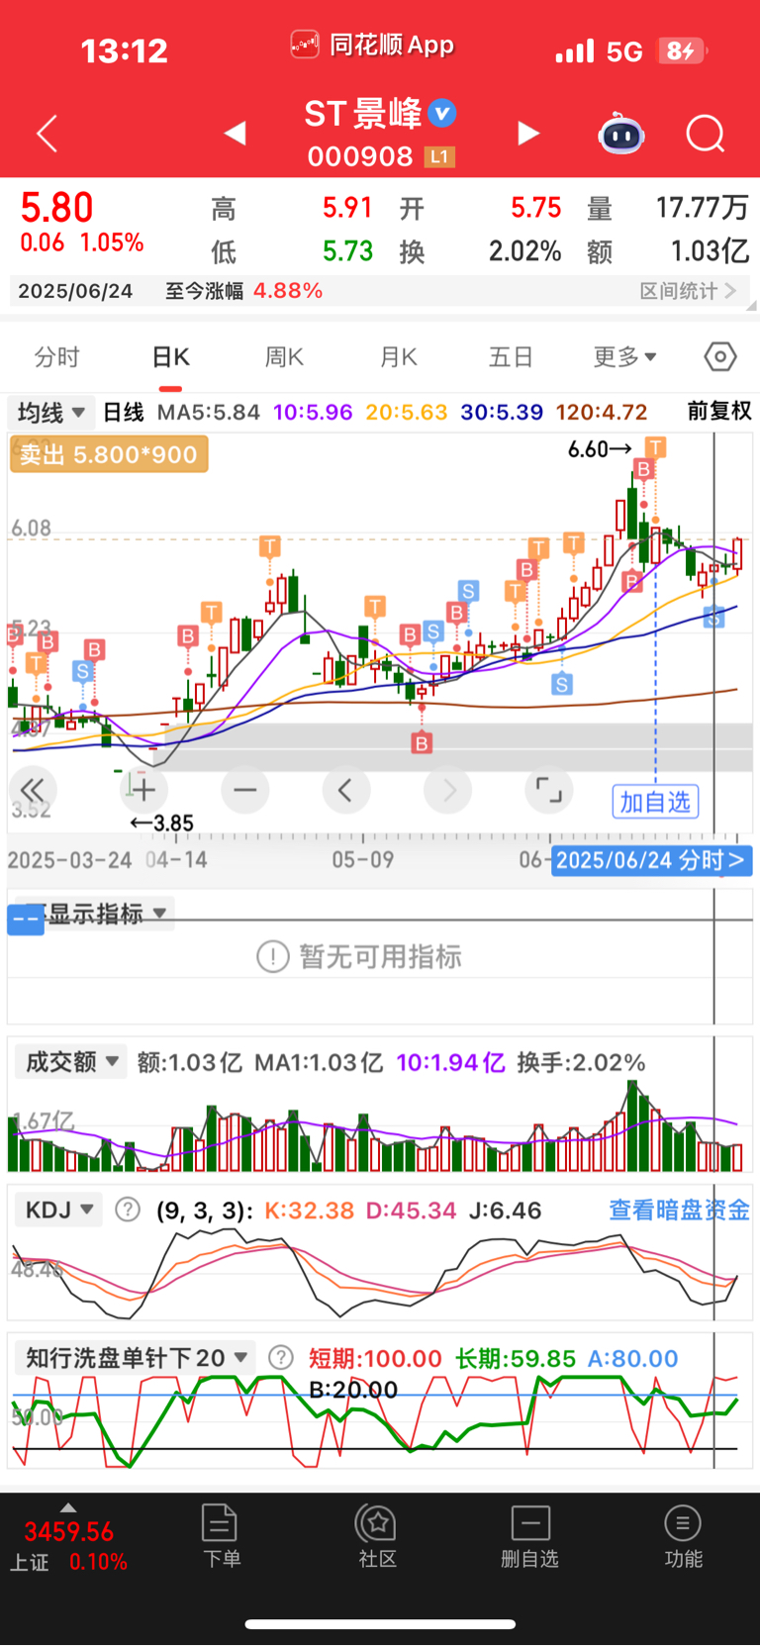Image resolution: width=760 pixels, height=1646 pixels.
Task: Open 区间统计 range statistics
Action: point(688,291)
